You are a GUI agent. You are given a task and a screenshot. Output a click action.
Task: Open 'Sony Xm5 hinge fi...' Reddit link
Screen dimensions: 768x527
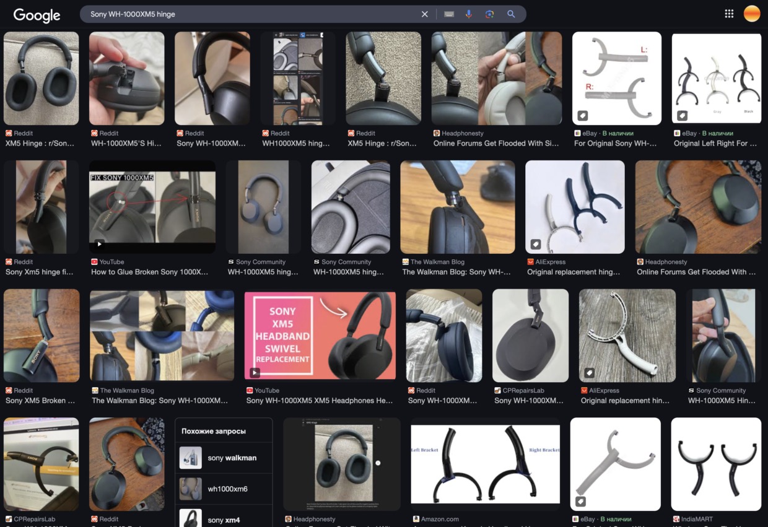pyautogui.click(x=40, y=272)
